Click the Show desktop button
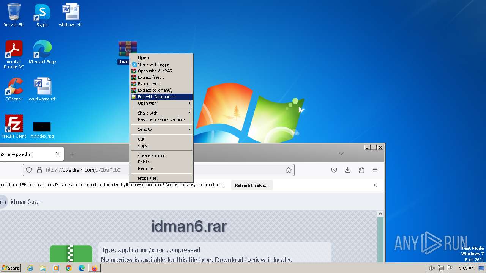 (x=482, y=268)
